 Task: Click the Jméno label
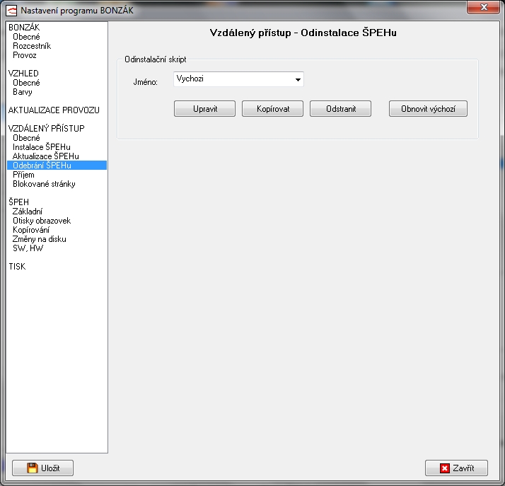(145, 82)
